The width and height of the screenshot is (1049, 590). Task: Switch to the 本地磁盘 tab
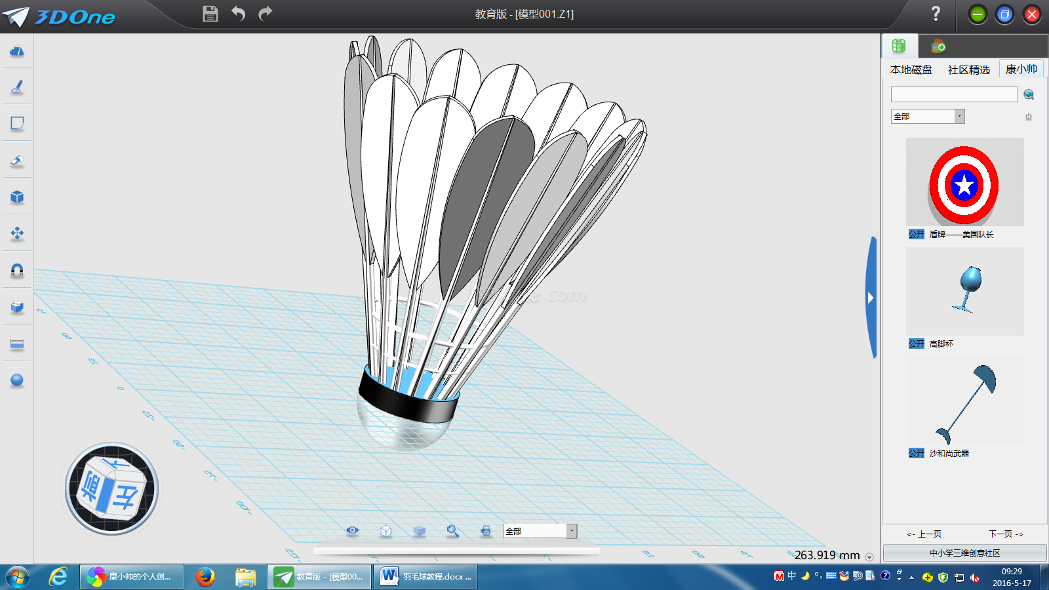pyautogui.click(x=911, y=69)
